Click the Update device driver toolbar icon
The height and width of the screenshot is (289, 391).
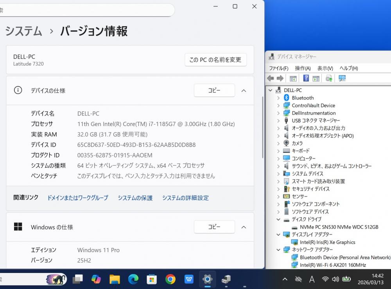click(329, 78)
